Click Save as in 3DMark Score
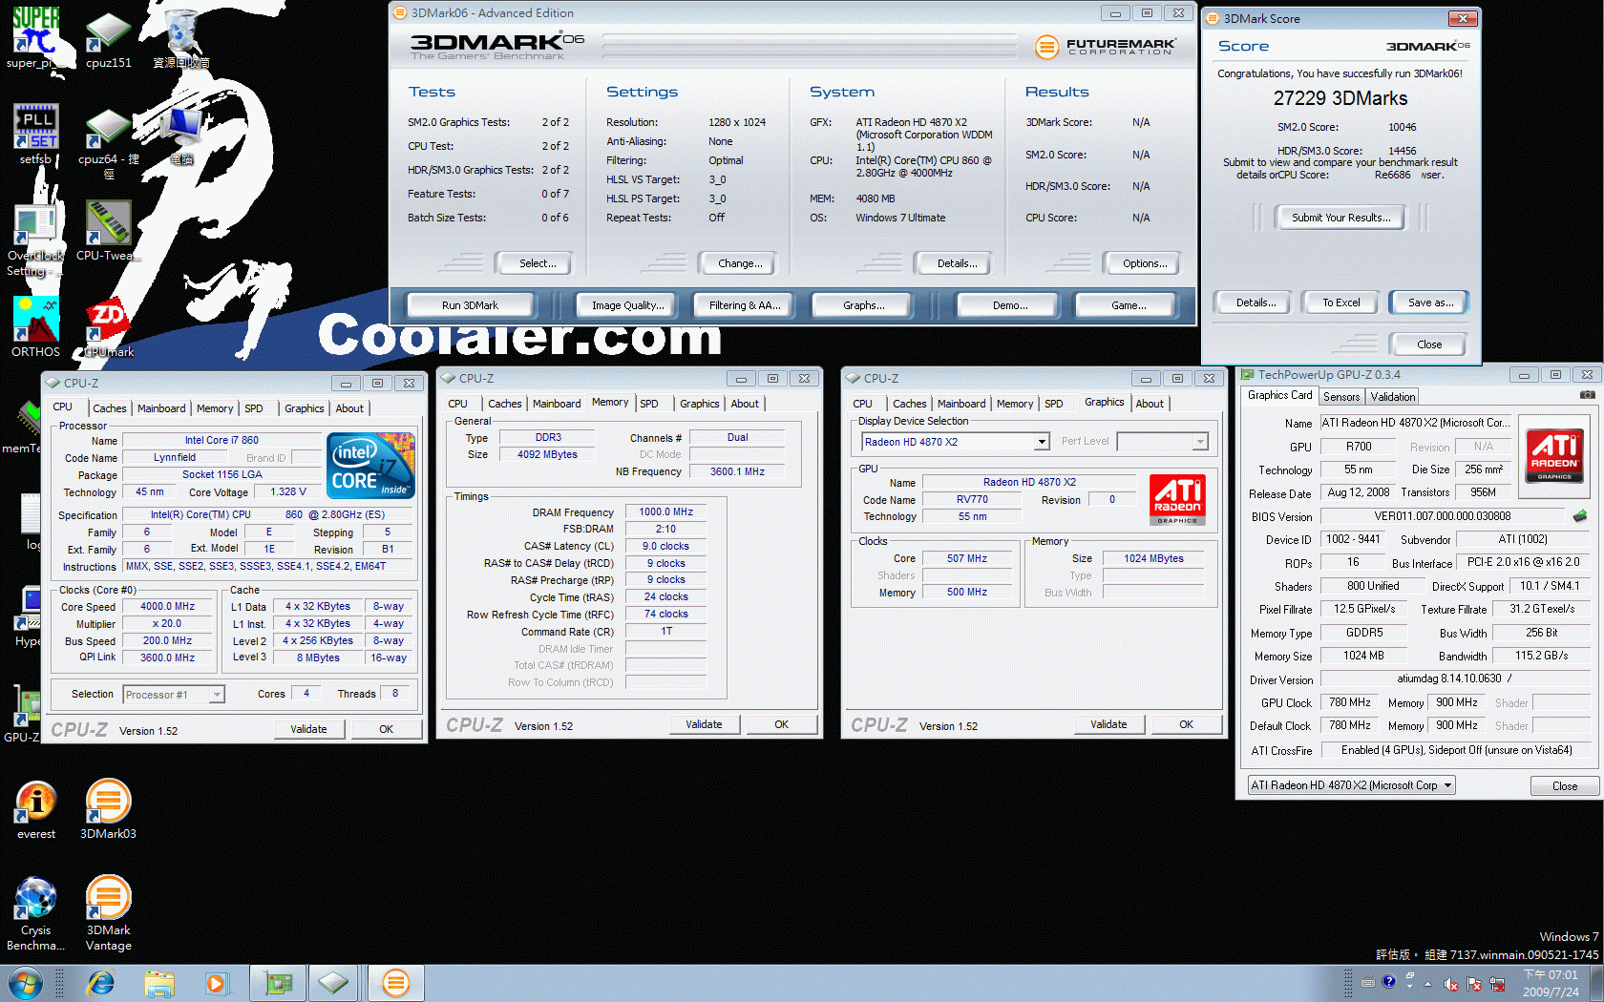The height and width of the screenshot is (1002, 1604). click(x=1430, y=303)
